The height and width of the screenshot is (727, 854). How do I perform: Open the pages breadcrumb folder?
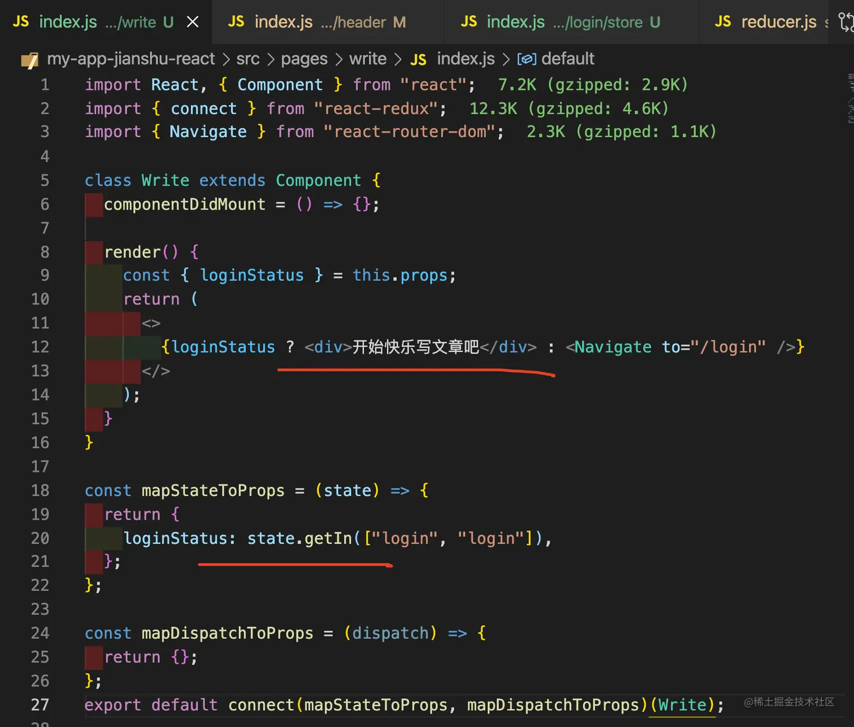point(304,59)
